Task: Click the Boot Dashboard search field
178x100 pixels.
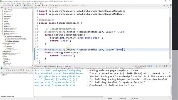Action: pyautogui.click(x=17, y=72)
